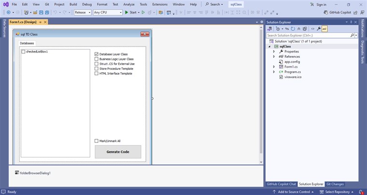
Task: Pin the Form1.cs [Design] tab
Action: 40,22
